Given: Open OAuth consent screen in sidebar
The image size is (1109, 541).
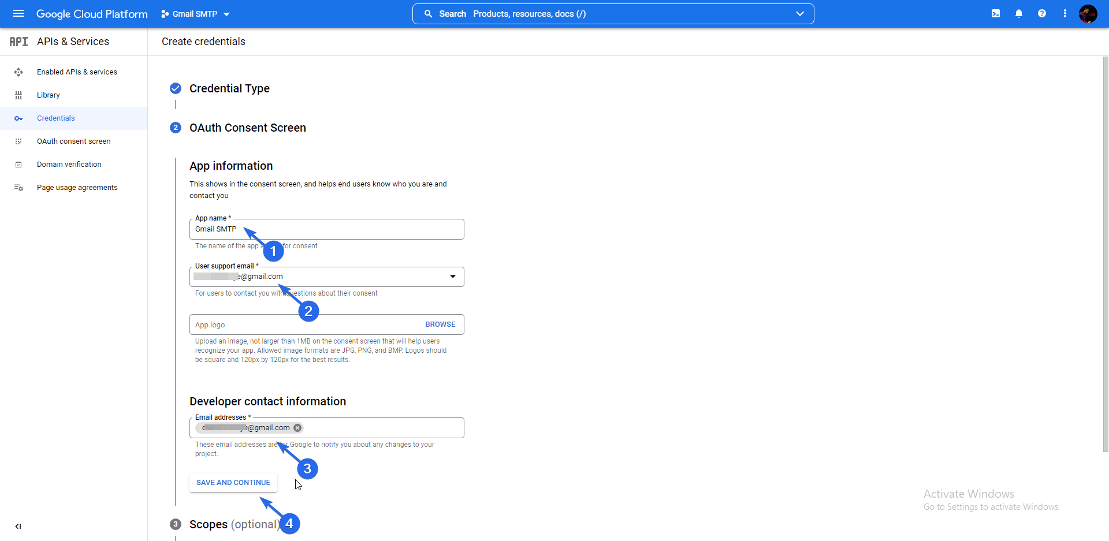Looking at the screenshot, I should click(74, 141).
